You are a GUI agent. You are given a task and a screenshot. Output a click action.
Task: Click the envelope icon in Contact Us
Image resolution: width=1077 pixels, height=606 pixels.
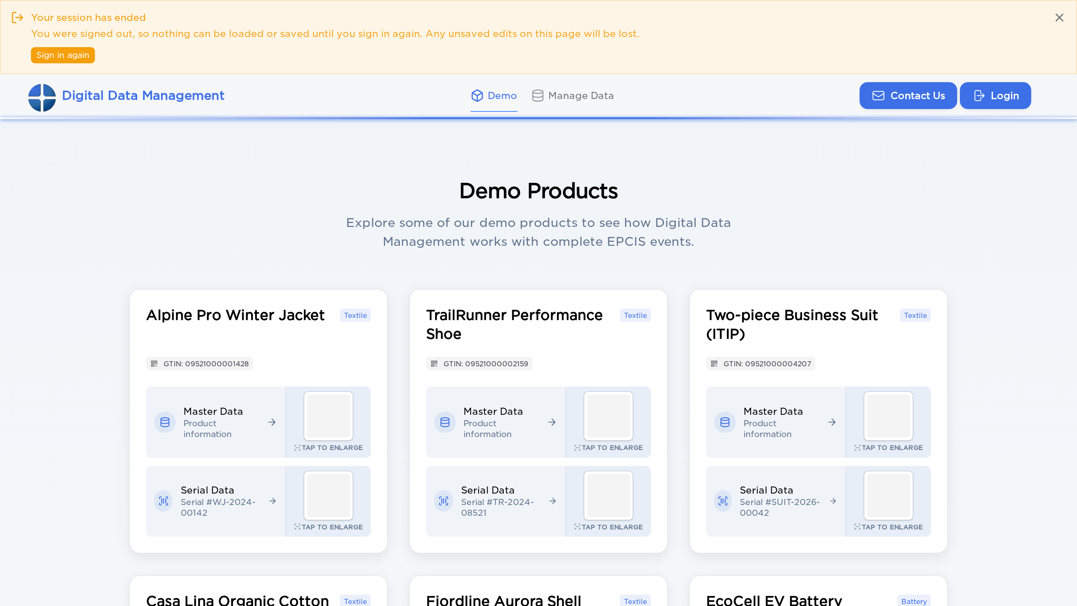pos(878,96)
